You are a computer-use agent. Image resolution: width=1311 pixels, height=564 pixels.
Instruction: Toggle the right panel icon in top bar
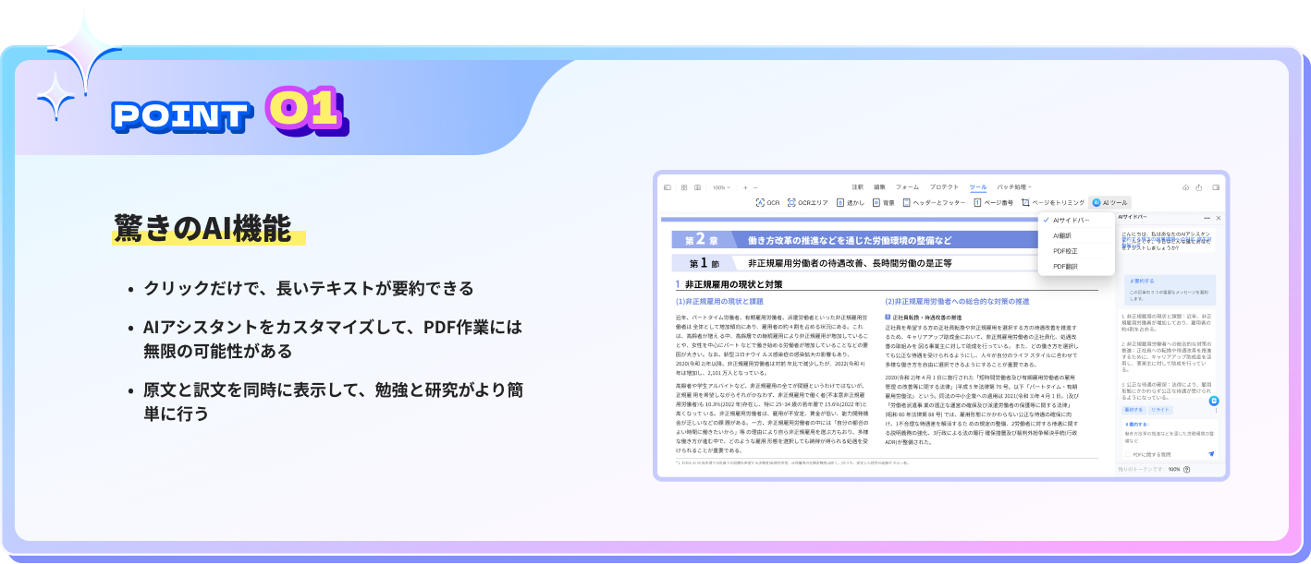tap(1216, 187)
